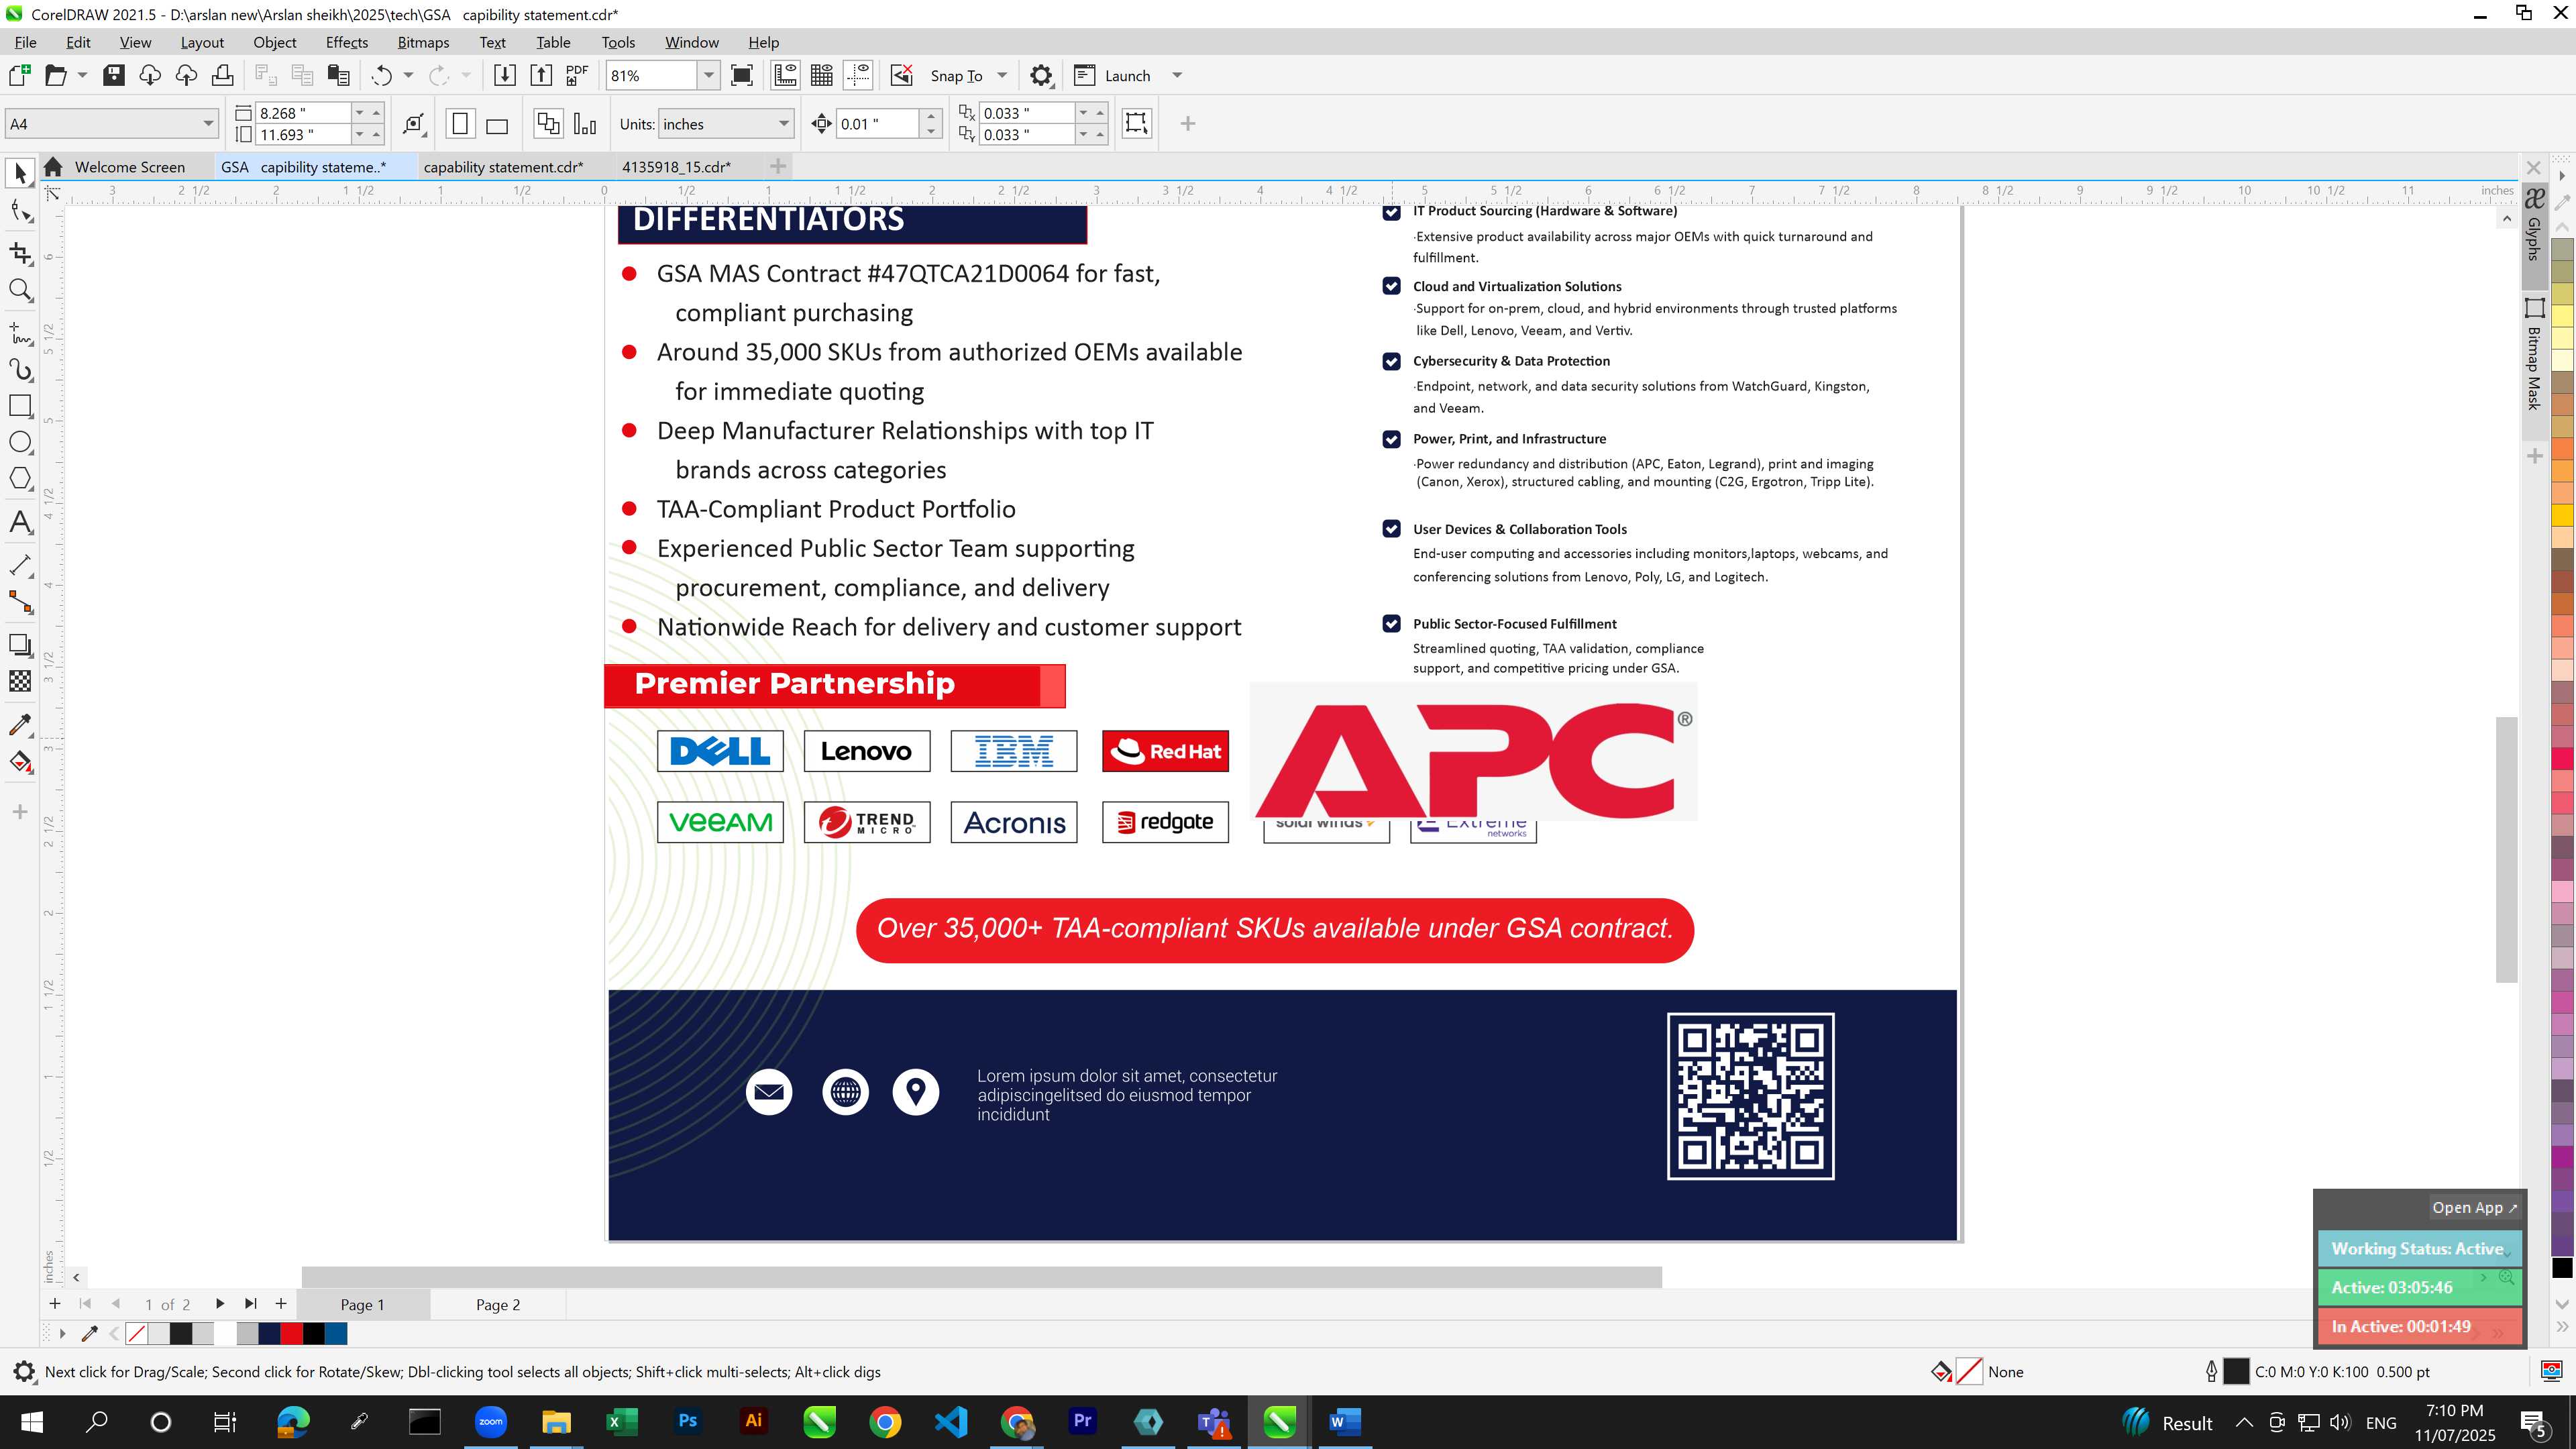Viewport: 2576px width, 1449px height.
Task: Click the Import icon
Action: [x=505, y=75]
